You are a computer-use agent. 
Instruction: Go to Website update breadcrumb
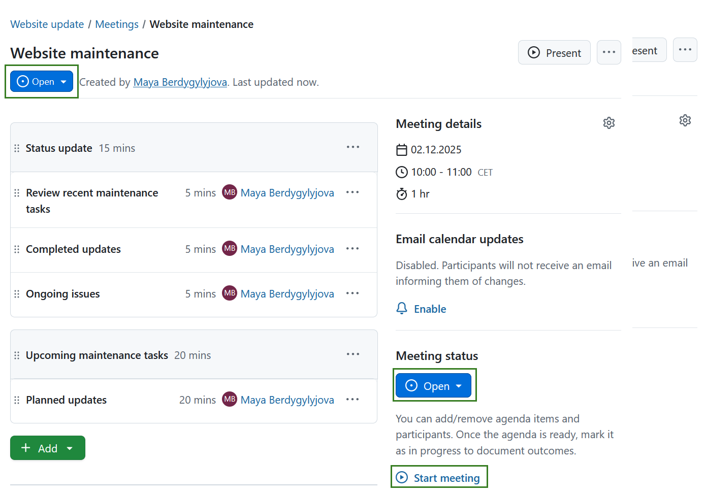47,24
